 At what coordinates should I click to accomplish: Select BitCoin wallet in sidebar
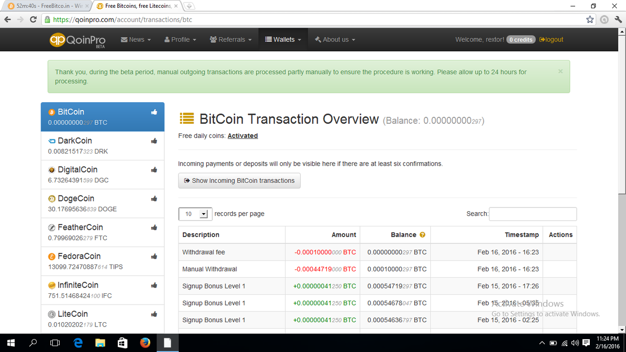point(103,117)
